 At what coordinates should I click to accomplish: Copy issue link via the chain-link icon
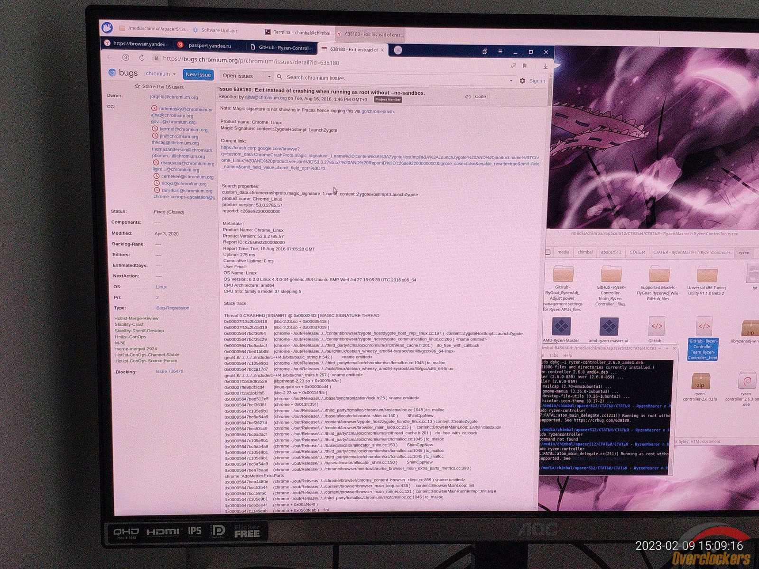468,97
